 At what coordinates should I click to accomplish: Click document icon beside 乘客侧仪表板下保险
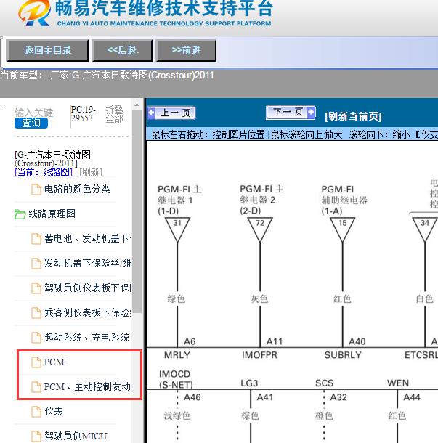coord(36,313)
